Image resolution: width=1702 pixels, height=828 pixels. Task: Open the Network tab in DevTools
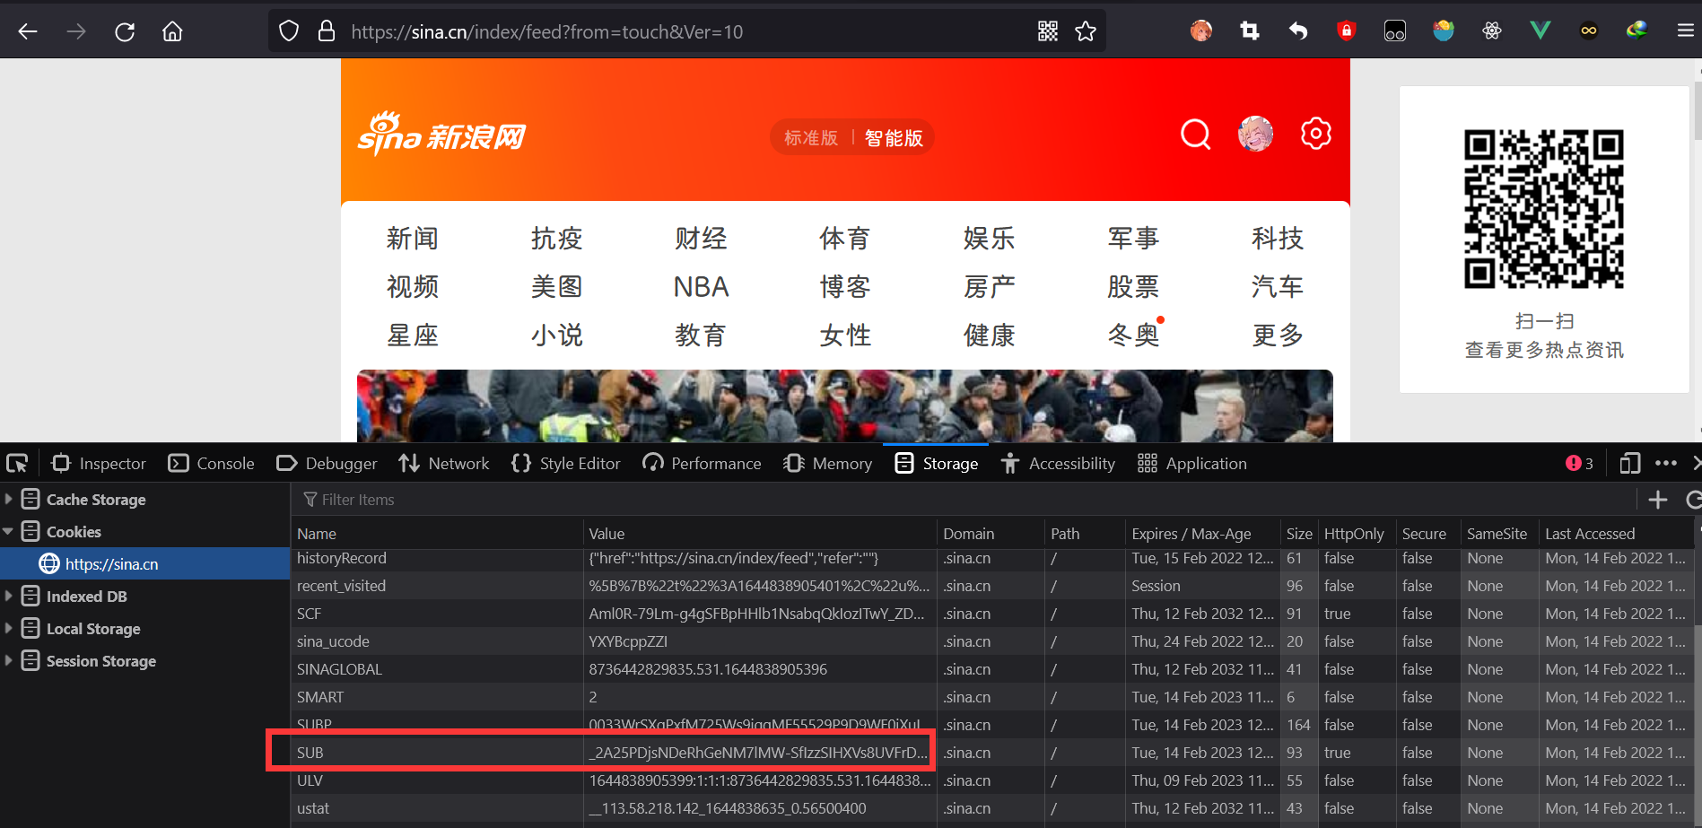tap(443, 463)
